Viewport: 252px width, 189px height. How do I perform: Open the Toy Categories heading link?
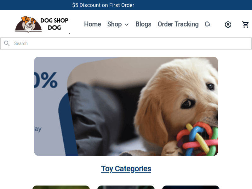pyautogui.click(x=126, y=169)
